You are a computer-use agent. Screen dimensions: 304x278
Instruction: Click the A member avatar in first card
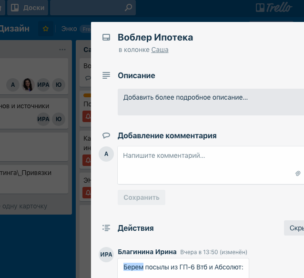[x=13, y=85]
